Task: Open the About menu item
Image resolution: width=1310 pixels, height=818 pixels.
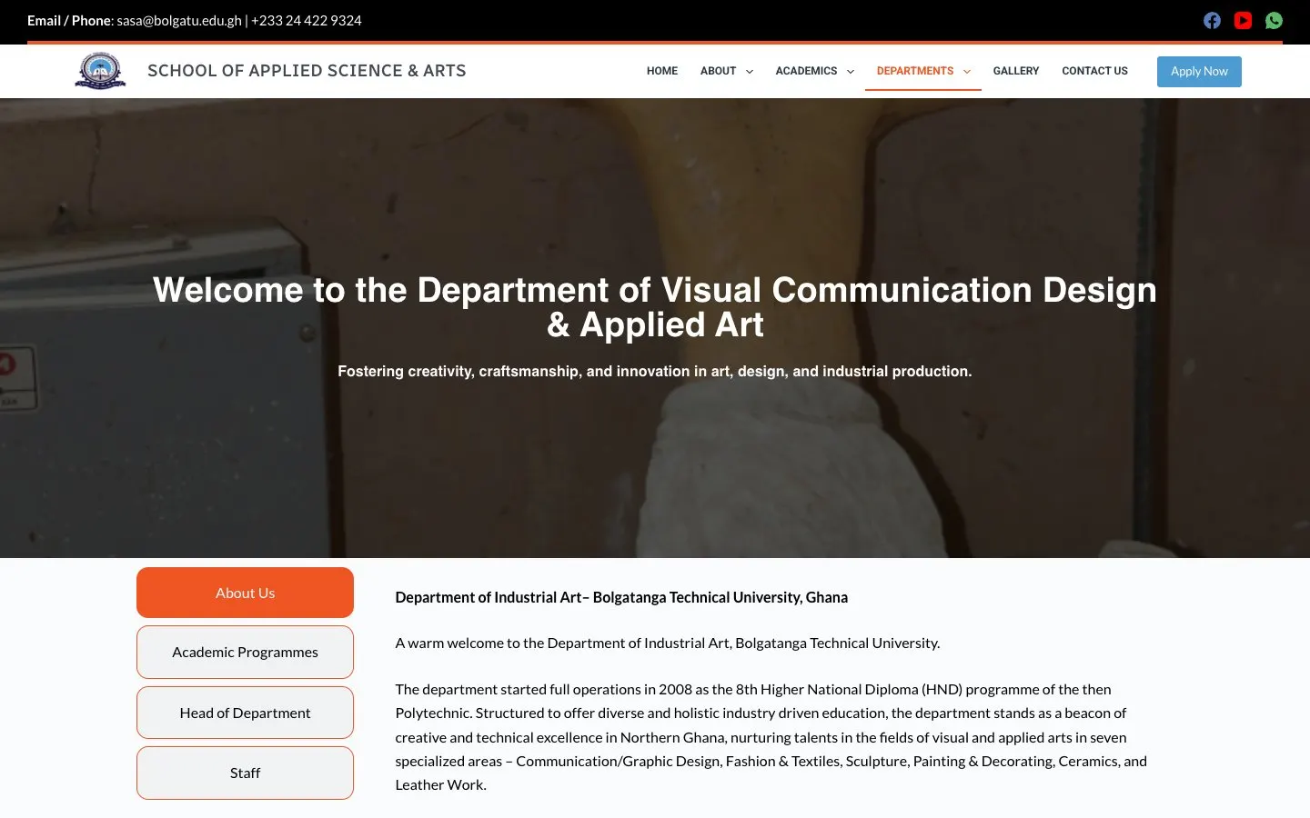Action: 718,71
